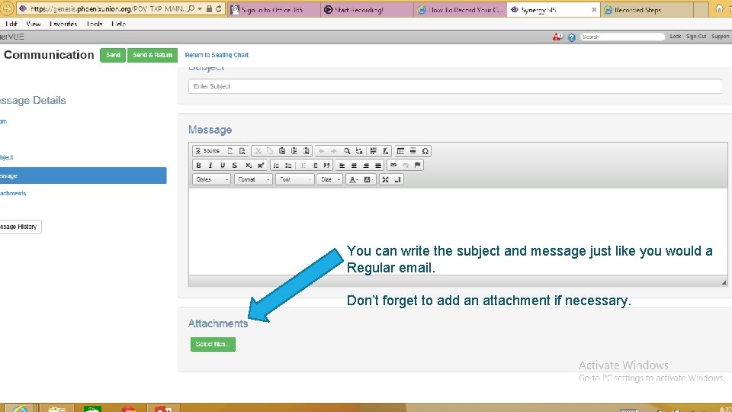This screenshot has height=412, width=732.
Task: Open the View menu in browser
Action: pyautogui.click(x=33, y=24)
